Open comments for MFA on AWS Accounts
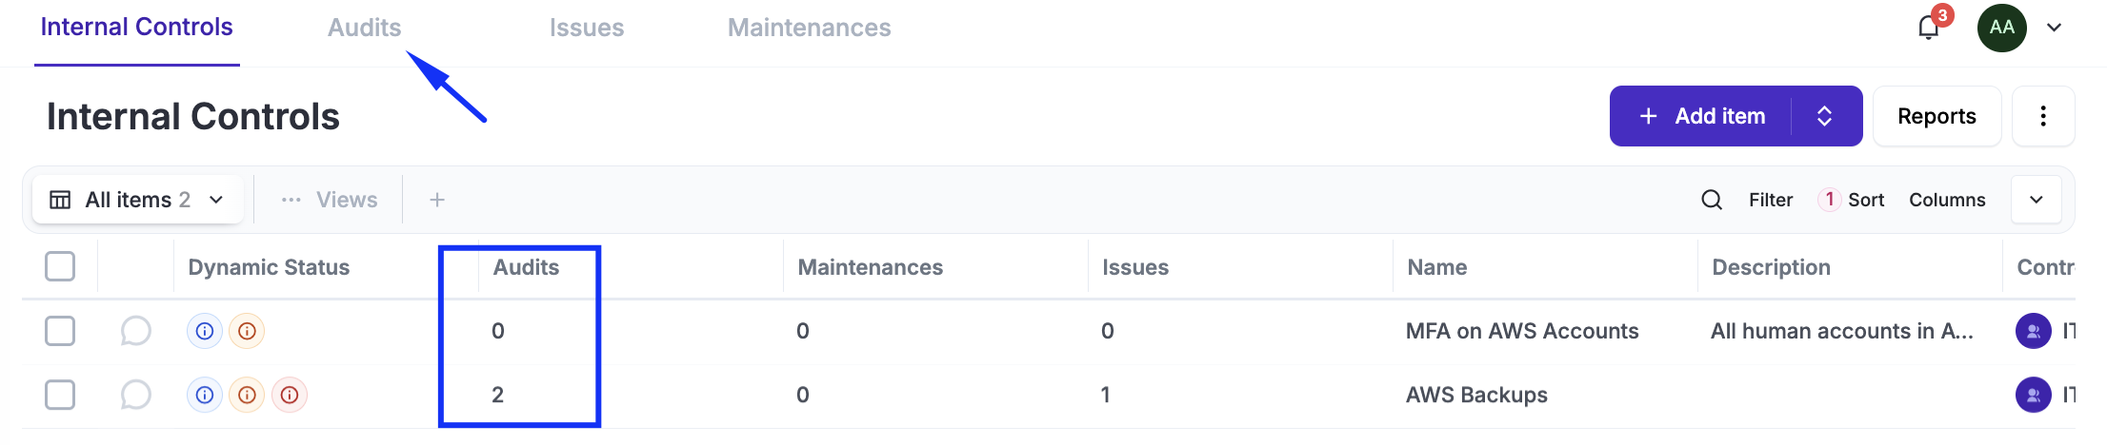Viewport: 2107px width, 445px height. click(x=135, y=331)
